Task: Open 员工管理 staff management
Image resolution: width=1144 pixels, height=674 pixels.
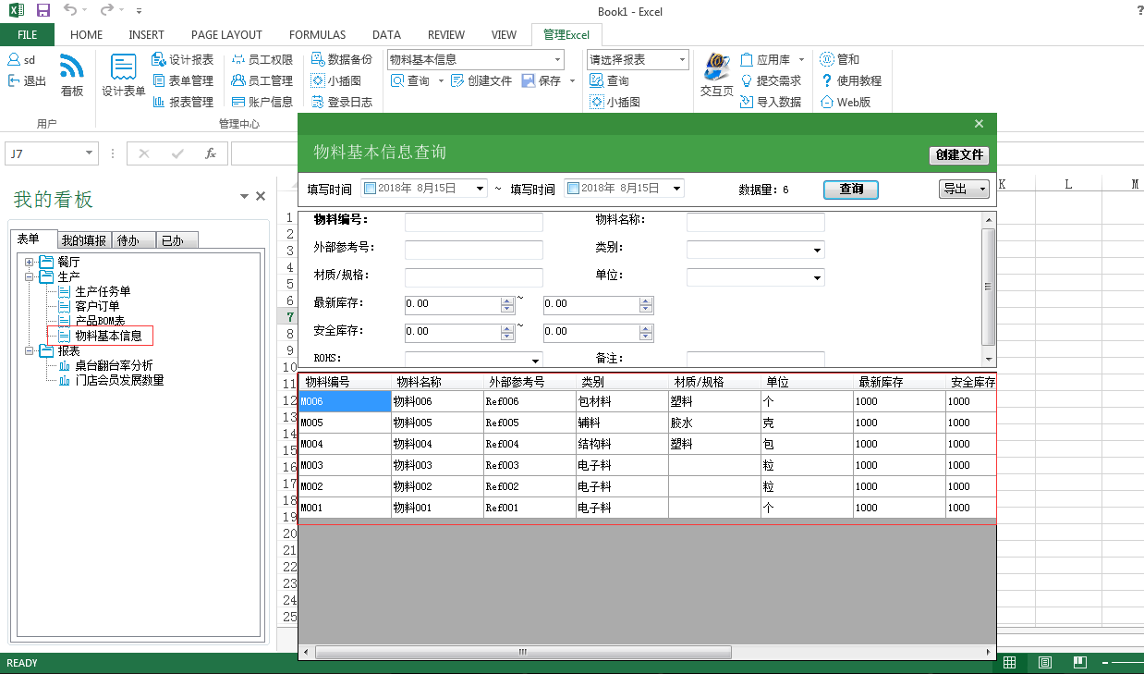Action: click(262, 80)
